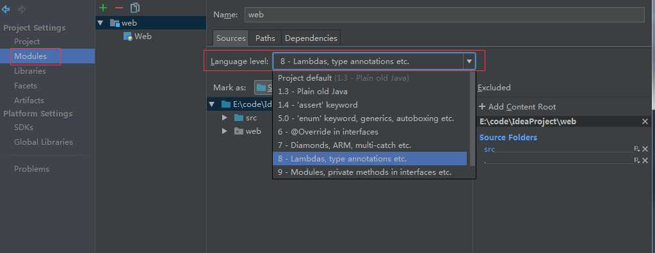Click the green plus add module icon
The height and width of the screenshot is (253, 655).
[102, 8]
